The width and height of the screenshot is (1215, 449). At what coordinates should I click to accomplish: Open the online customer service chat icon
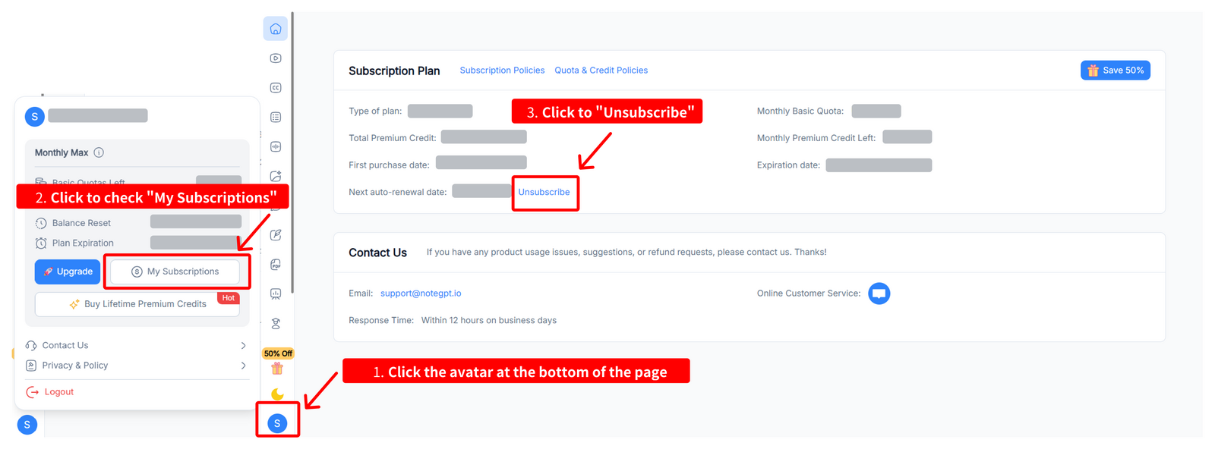[x=879, y=294]
